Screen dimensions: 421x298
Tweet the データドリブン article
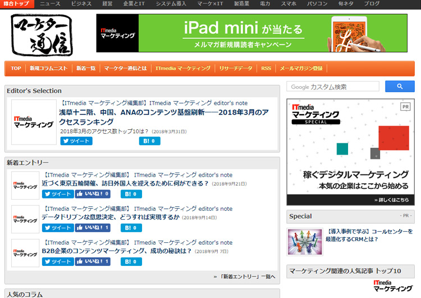coord(58,228)
